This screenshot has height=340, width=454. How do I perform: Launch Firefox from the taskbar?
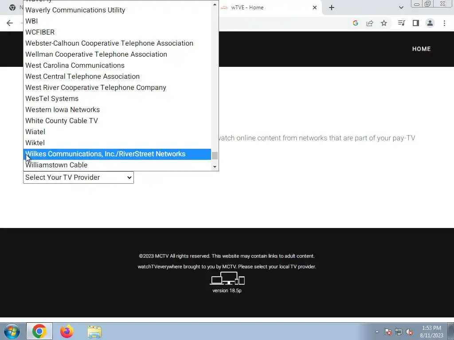click(67, 331)
